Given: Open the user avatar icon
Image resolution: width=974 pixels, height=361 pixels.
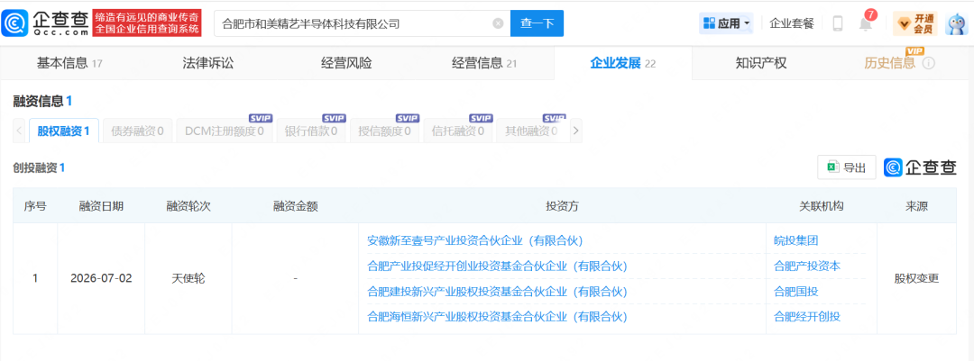Looking at the screenshot, I should coord(957,23).
